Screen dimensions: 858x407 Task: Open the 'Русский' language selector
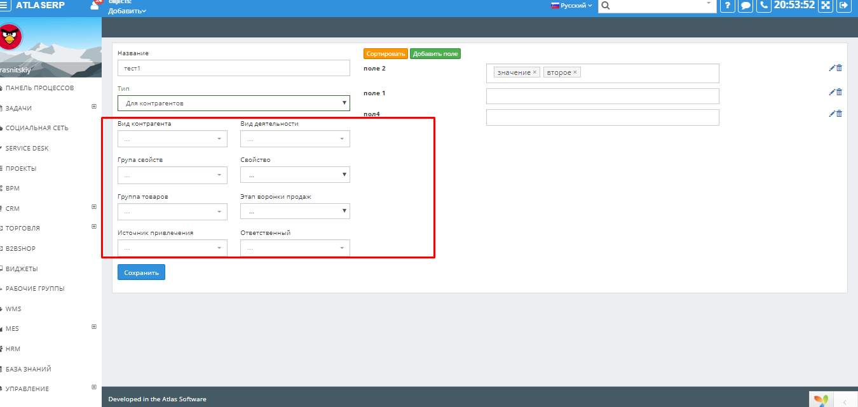[x=571, y=5]
